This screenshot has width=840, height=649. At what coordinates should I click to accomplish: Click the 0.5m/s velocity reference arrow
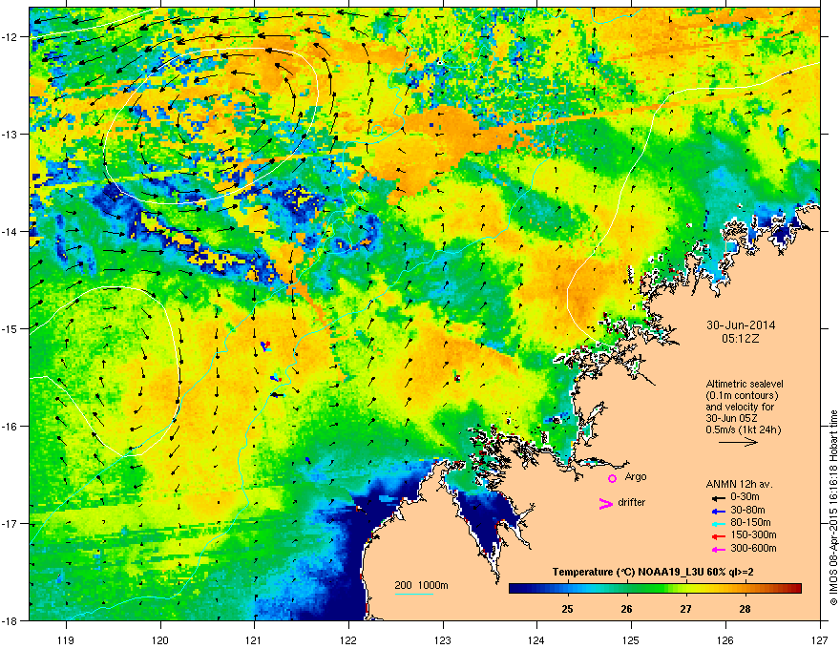click(738, 442)
